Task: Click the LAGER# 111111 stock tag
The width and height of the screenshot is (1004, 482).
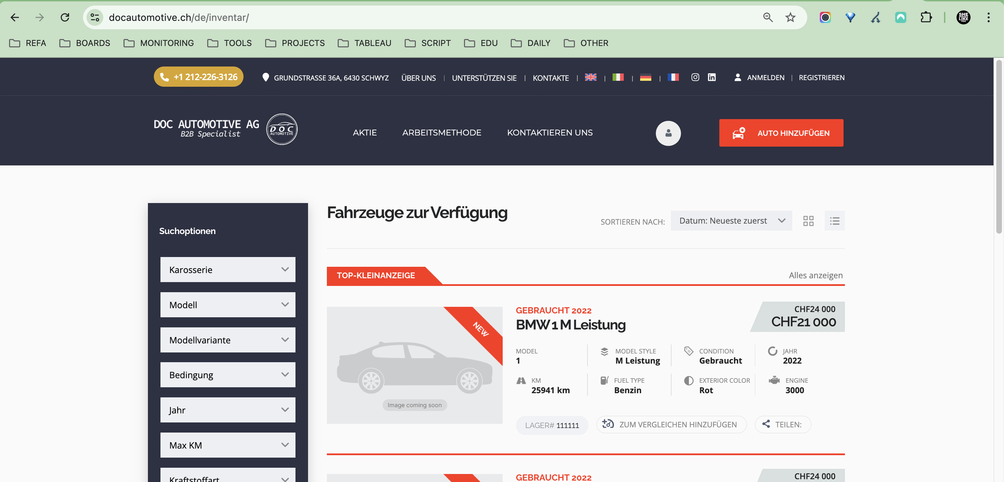Action: point(552,425)
